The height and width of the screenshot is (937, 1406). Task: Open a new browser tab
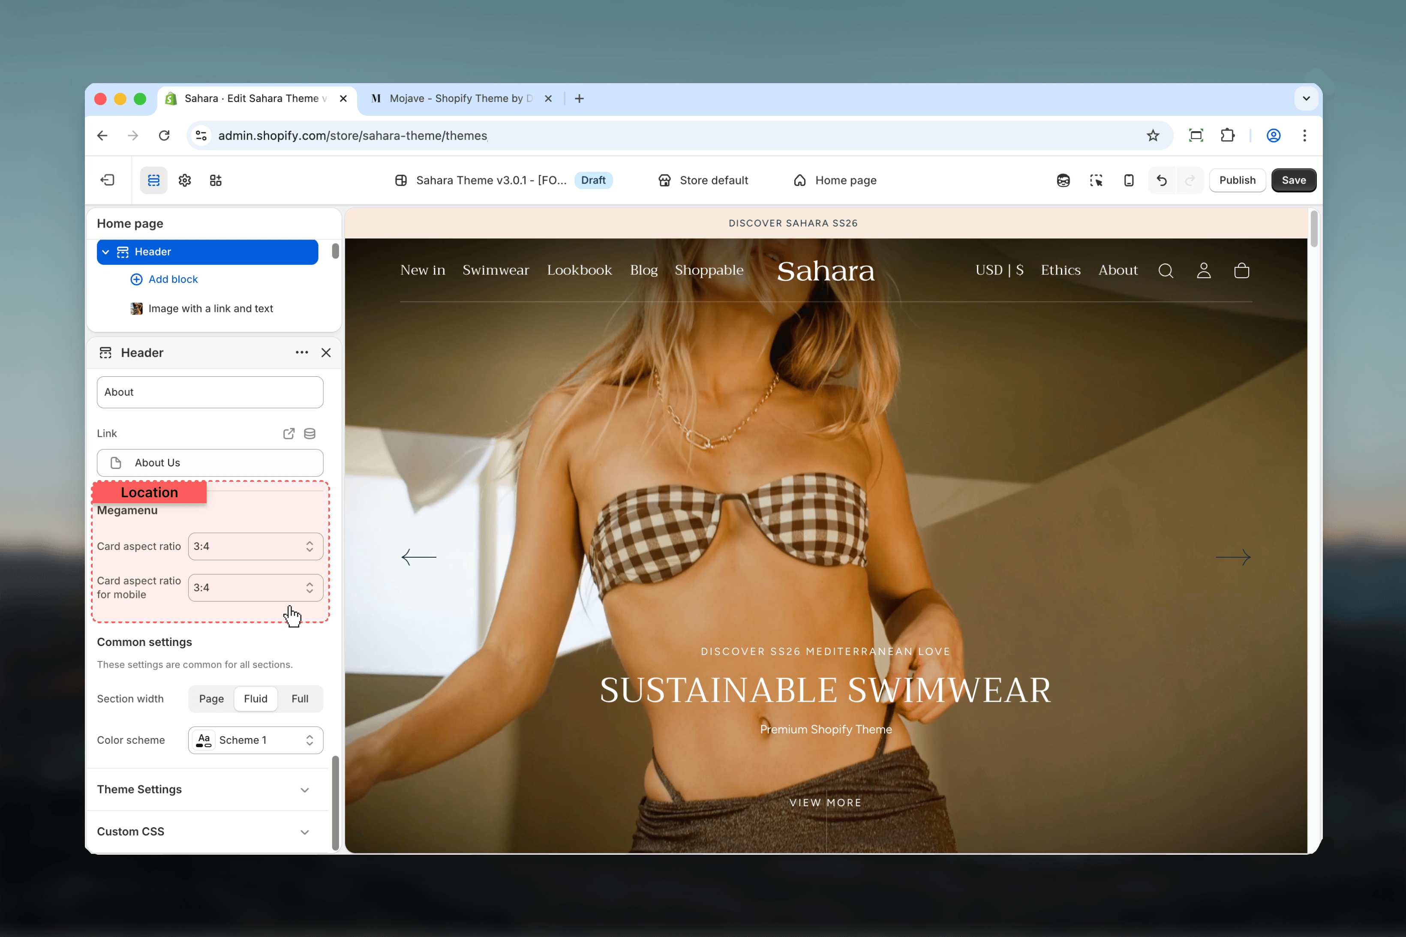click(x=579, y=99)
